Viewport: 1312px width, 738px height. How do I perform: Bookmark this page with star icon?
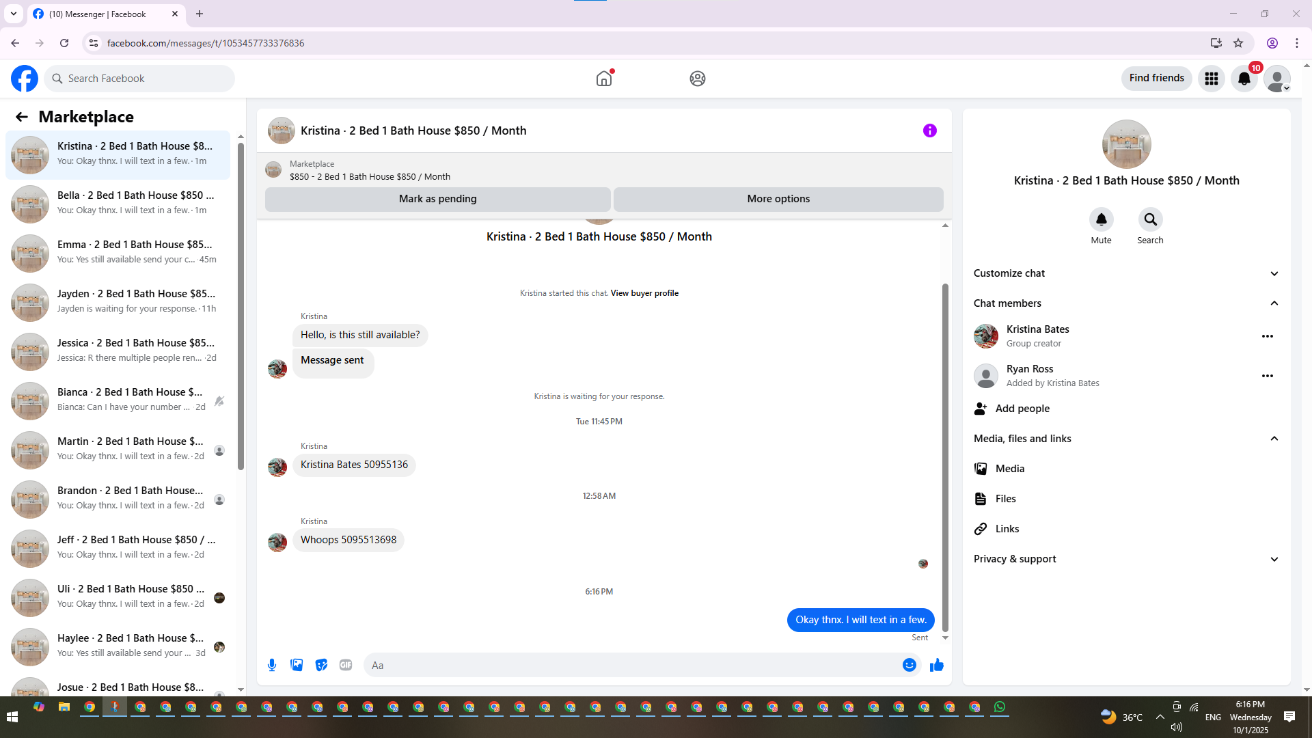click(x=1238, y=43)
